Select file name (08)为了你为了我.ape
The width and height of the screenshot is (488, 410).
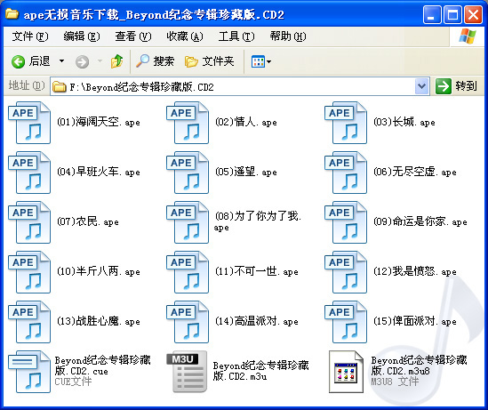[x=258, y=221]
